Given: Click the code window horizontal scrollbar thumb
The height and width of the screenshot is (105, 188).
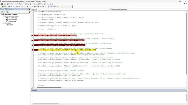Looking at the screenshot, I should pyautogui.click(x=49, y=88).
